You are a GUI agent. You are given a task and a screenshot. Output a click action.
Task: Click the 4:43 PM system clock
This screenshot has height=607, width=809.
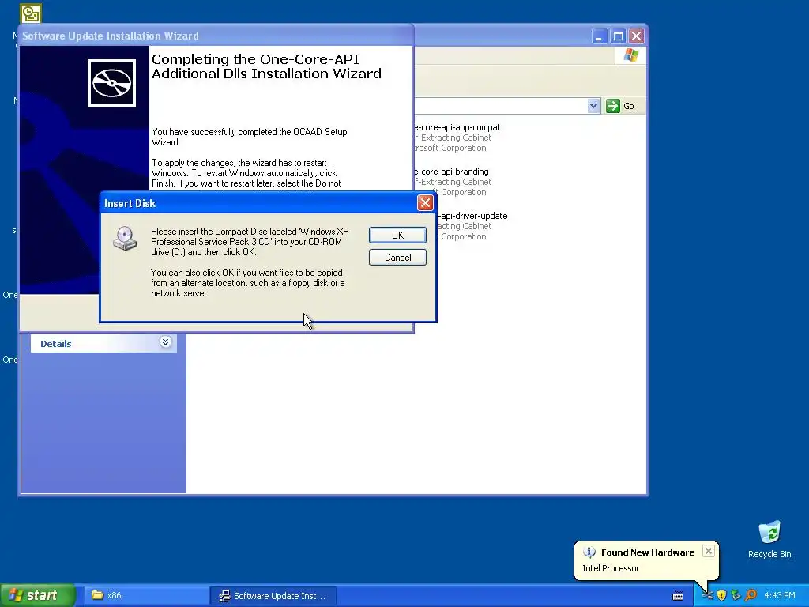point(780,596)
